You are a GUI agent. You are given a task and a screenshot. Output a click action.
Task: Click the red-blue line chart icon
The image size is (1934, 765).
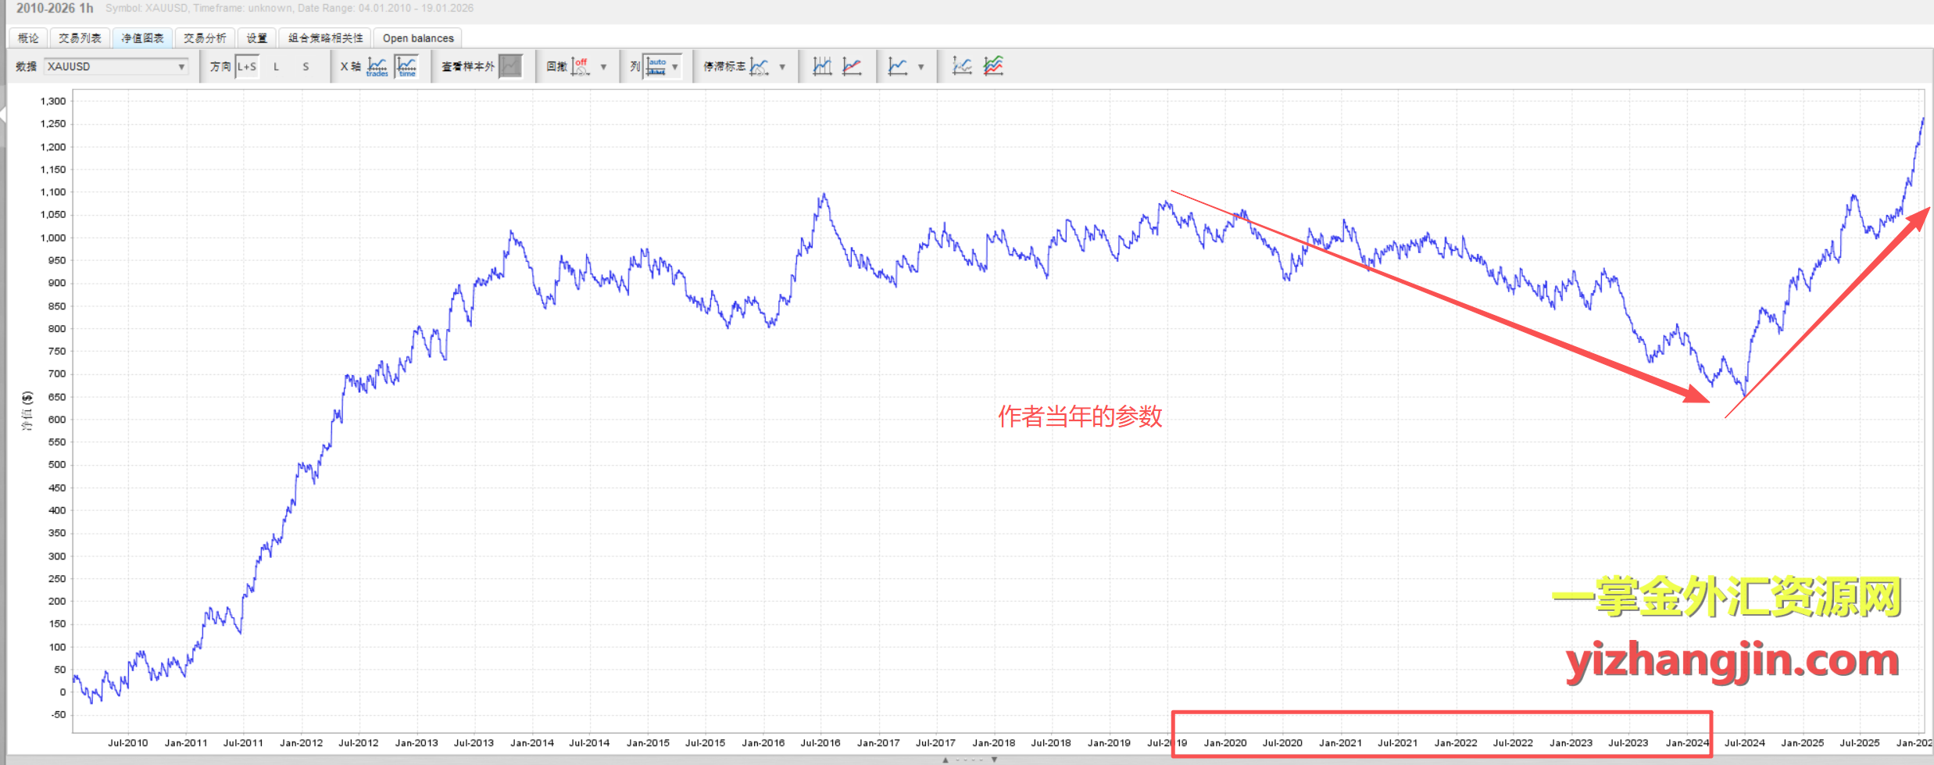(x=852, y=66)
